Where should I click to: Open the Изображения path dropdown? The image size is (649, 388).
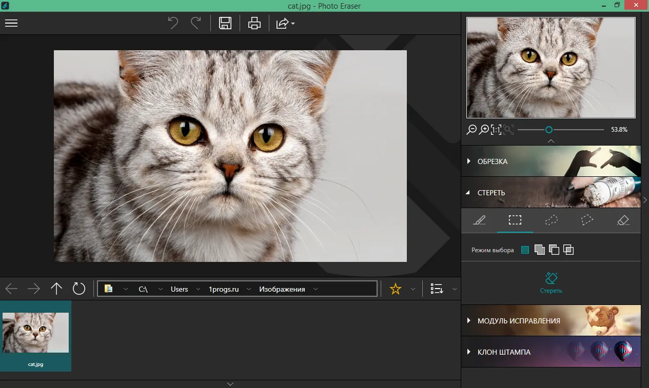[316, 289]
